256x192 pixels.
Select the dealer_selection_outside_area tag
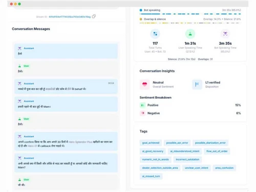click(x=160, y=168)
